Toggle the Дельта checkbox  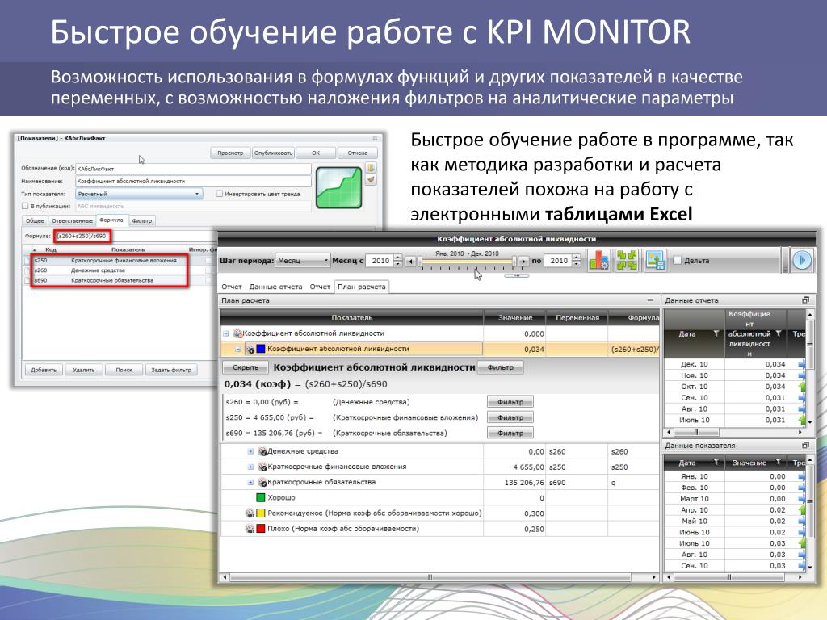coord(678,261)
